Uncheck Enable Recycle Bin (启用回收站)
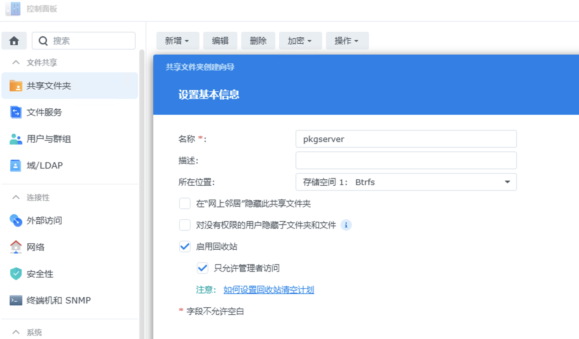 click(185, 246)
